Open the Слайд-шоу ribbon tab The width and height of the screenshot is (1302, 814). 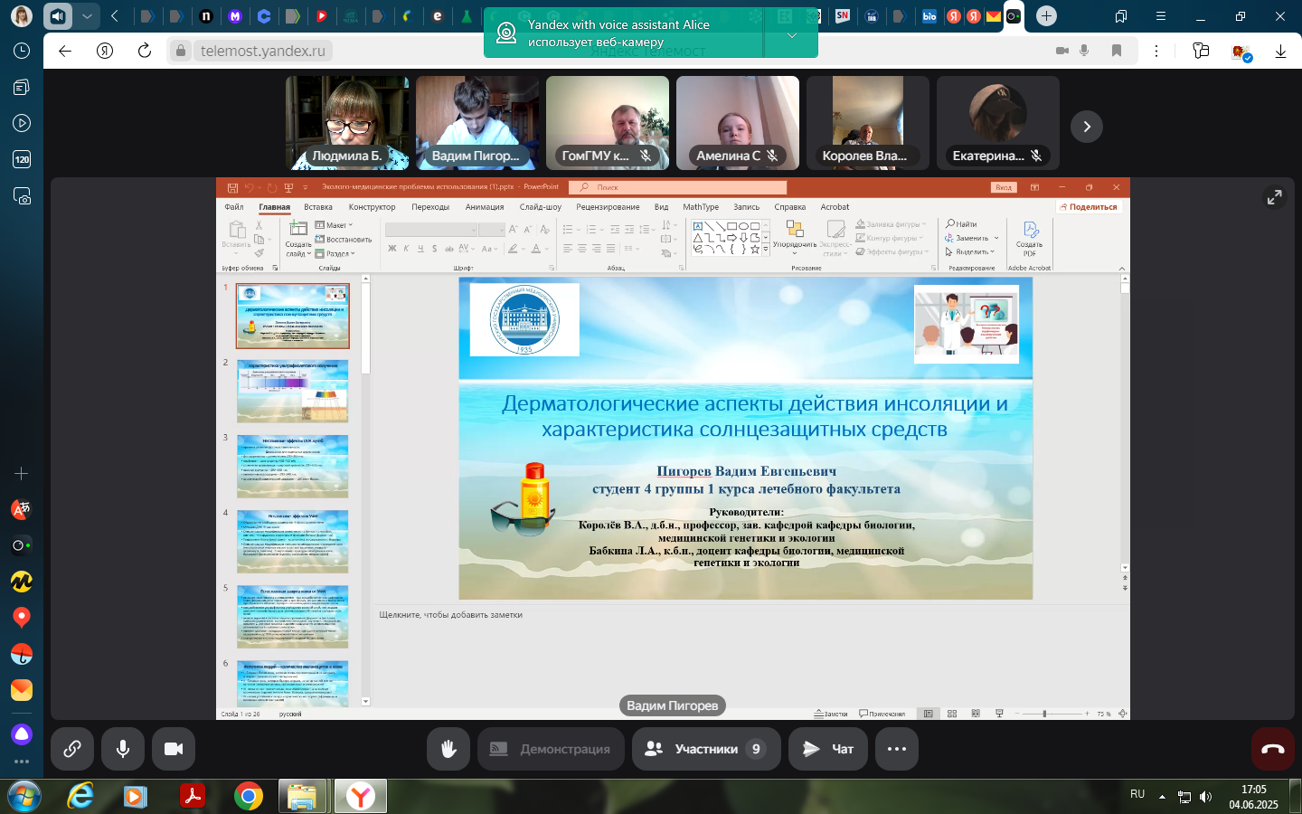541,207
